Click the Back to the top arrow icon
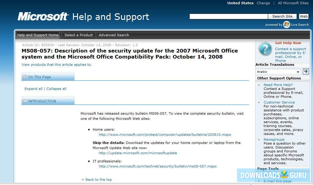 click(83, 179)
